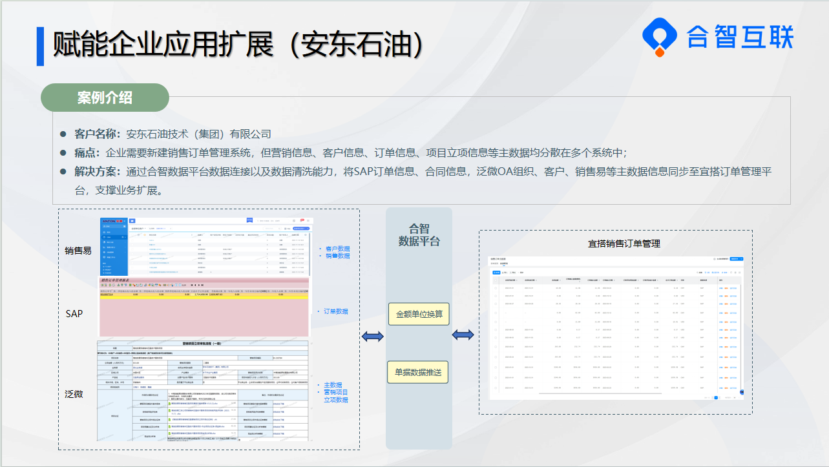
Task: Click the 营销项目立项数据 bullet
Action: click(335, 396)
